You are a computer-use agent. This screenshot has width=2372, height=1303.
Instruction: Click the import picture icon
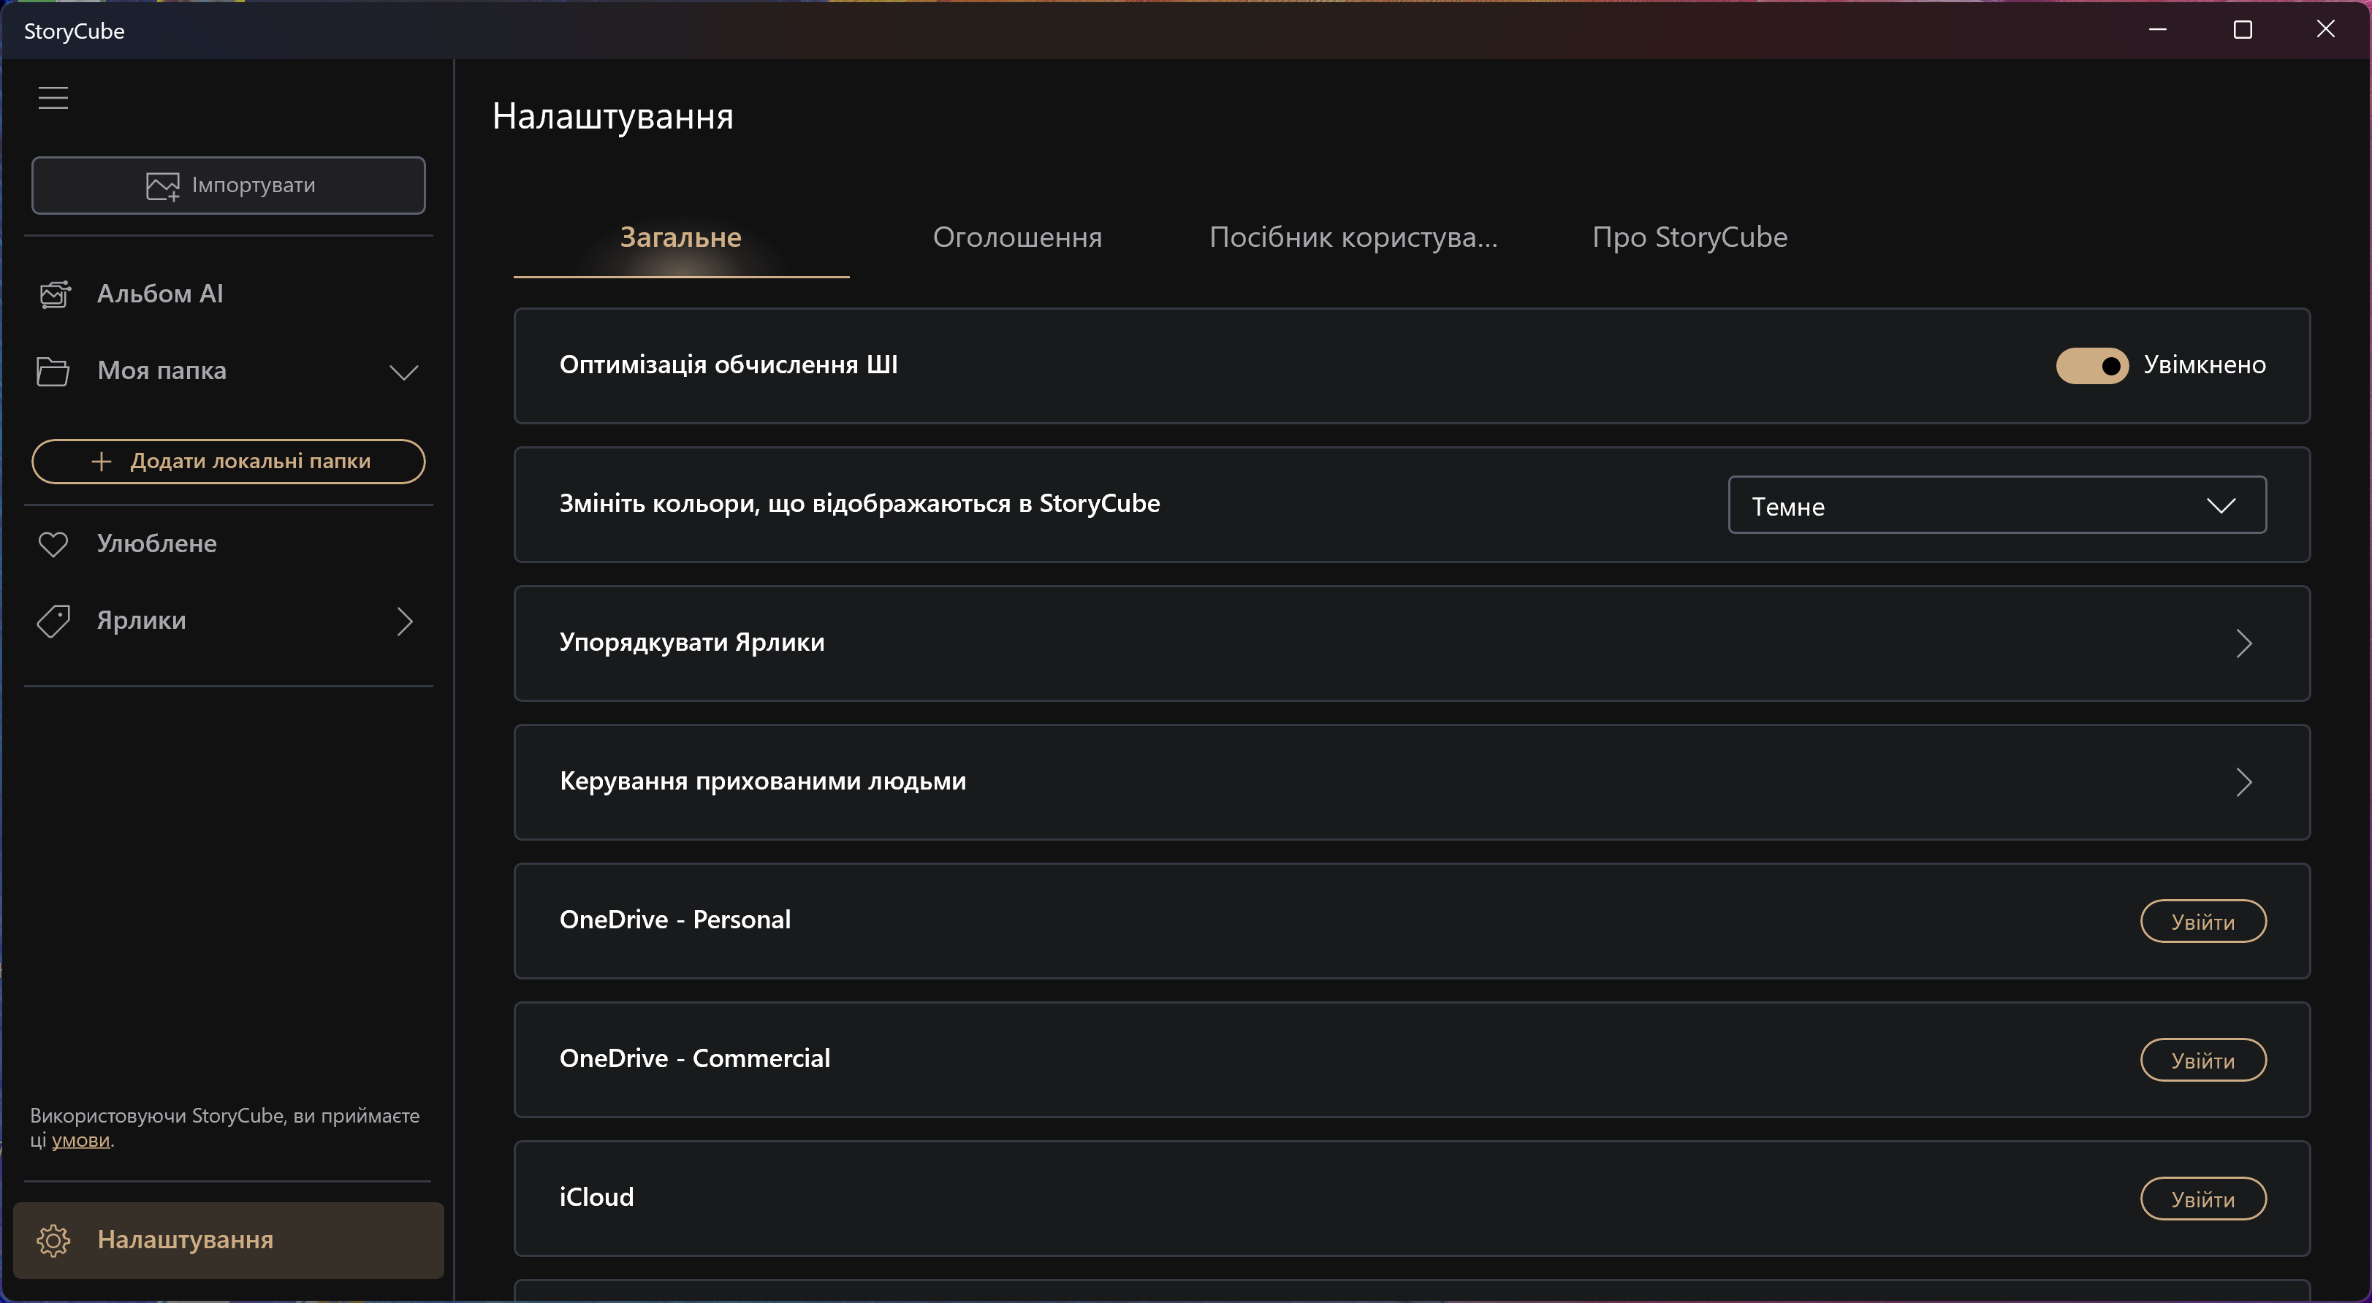click(x=163, y=186)
